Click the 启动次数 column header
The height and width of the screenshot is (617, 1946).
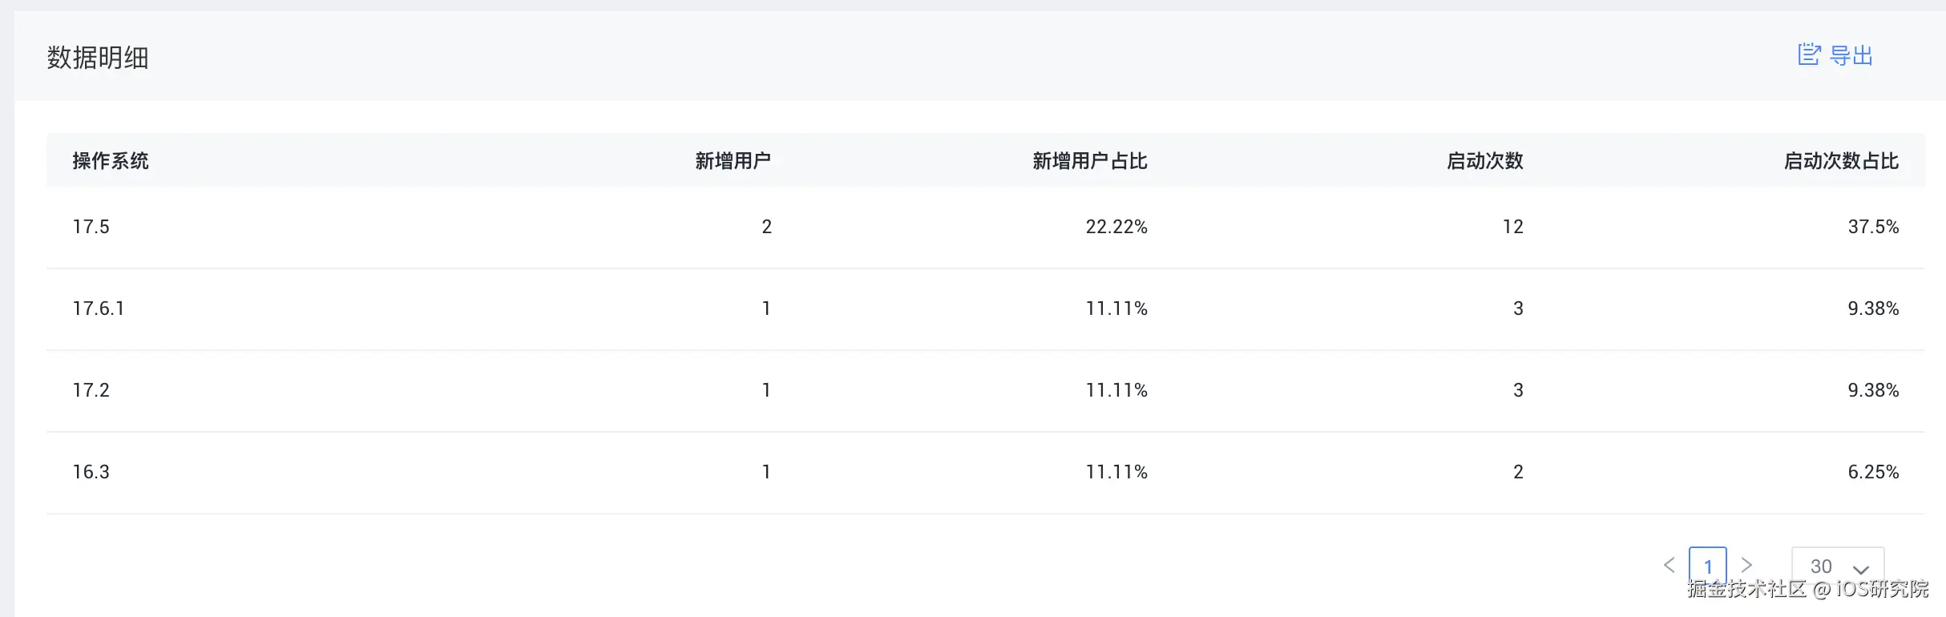(1484, 161)
